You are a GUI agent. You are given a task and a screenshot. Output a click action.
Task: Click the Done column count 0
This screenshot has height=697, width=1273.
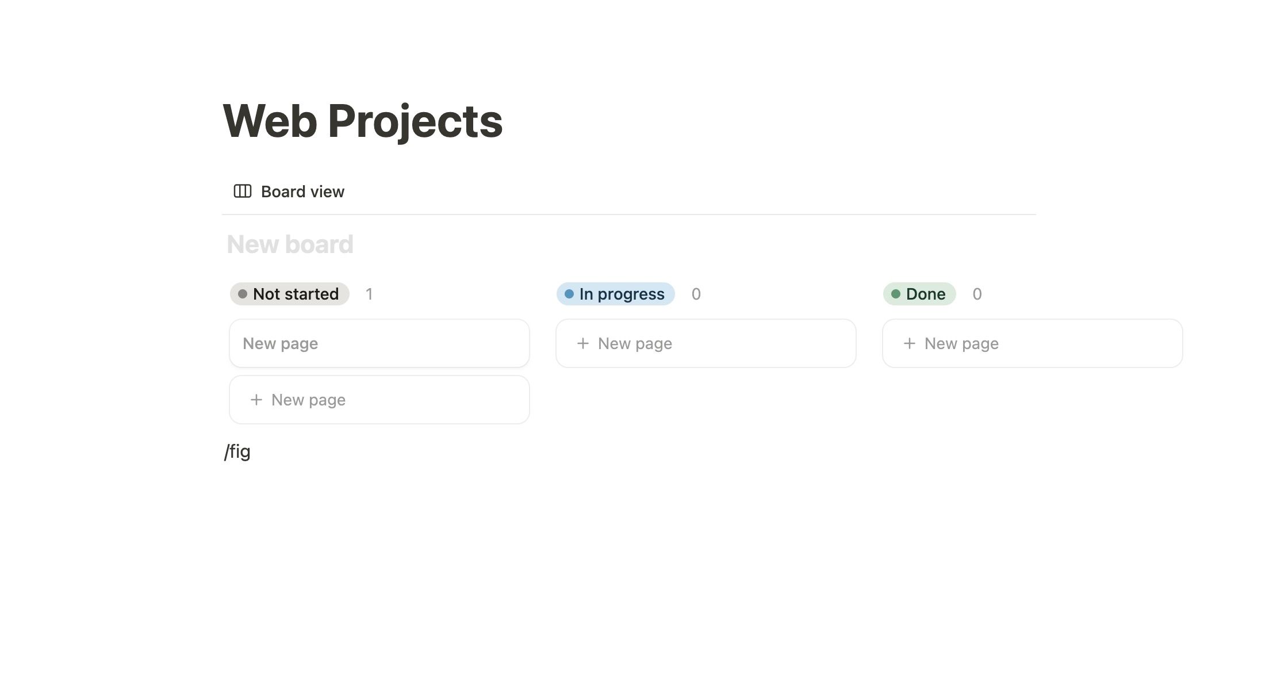(977, 294)
